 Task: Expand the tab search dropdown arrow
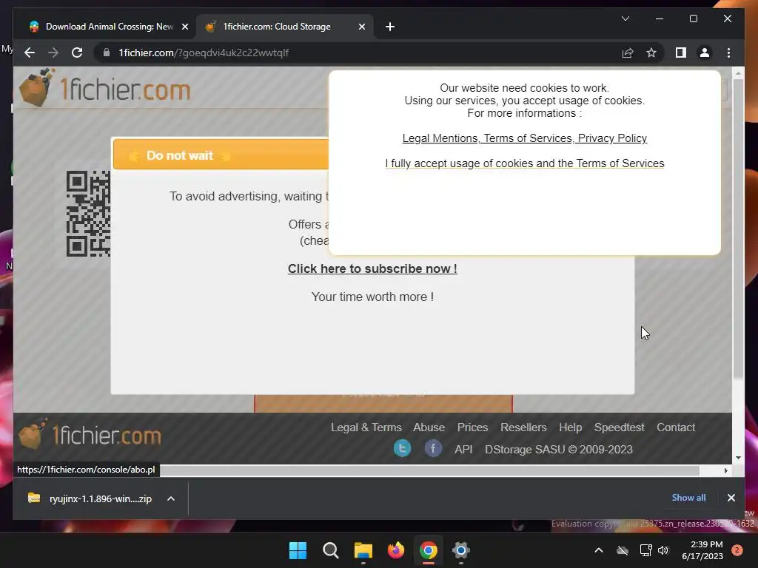(625, 18)
